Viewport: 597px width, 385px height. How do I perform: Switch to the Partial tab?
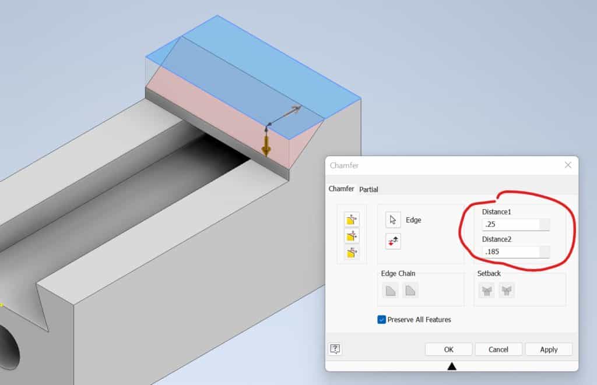point(368,189)
